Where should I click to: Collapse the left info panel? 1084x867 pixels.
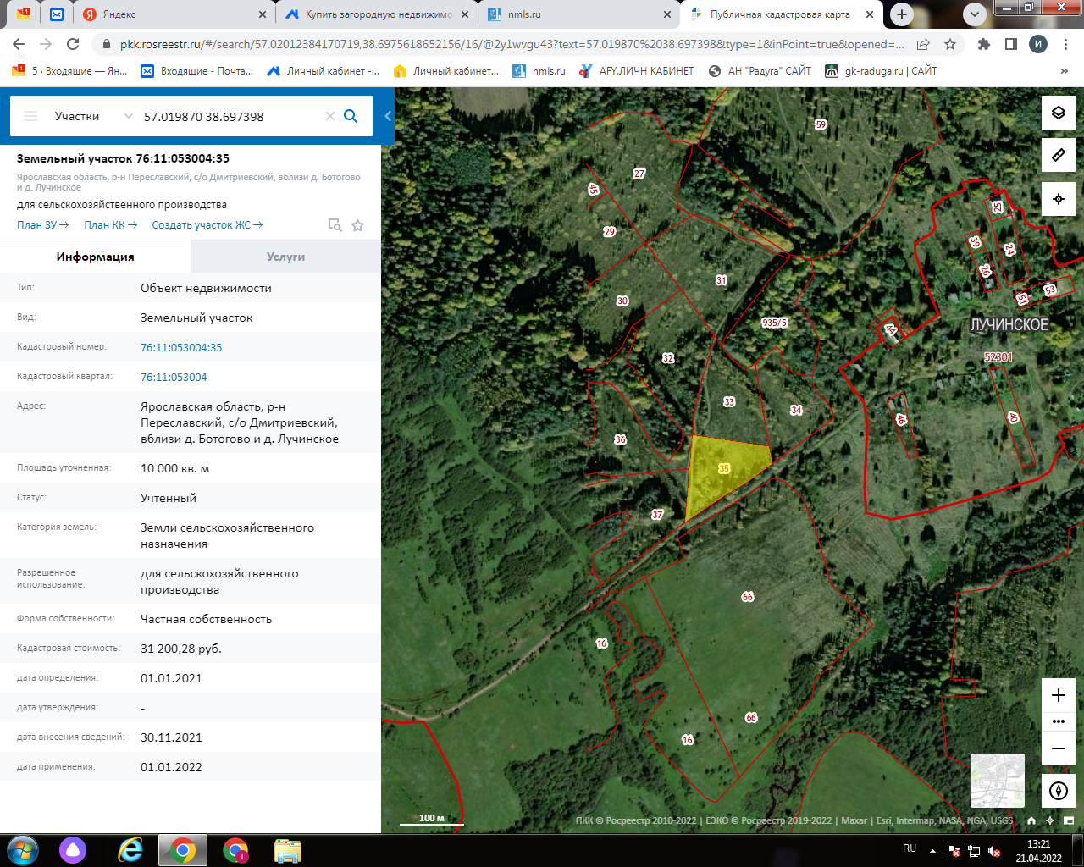(x=388, y=116)
